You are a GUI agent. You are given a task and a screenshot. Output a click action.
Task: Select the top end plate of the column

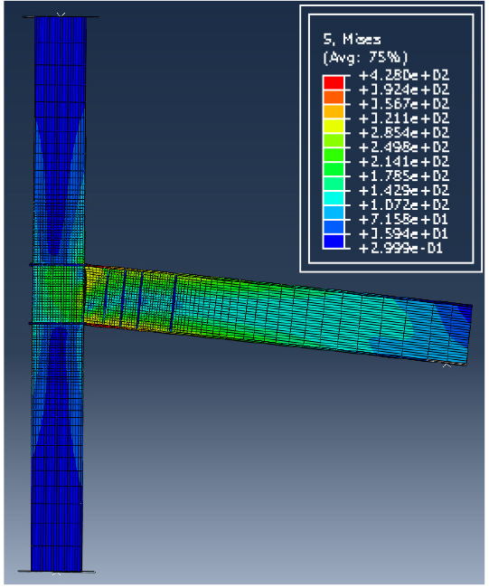click(61, 16)
